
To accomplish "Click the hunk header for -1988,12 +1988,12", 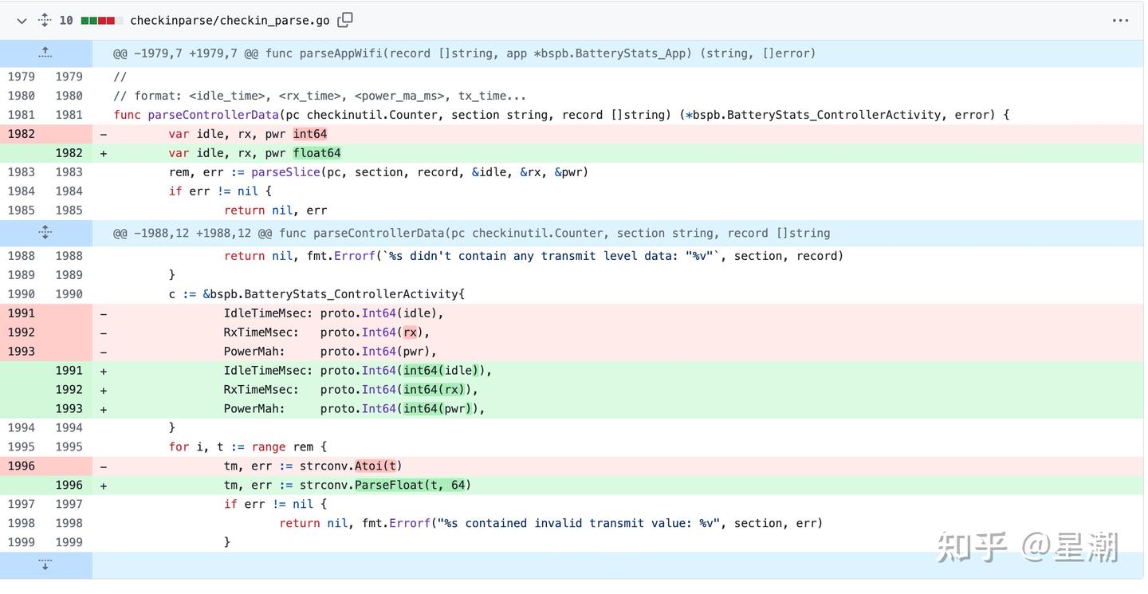I will coord(471,233).
